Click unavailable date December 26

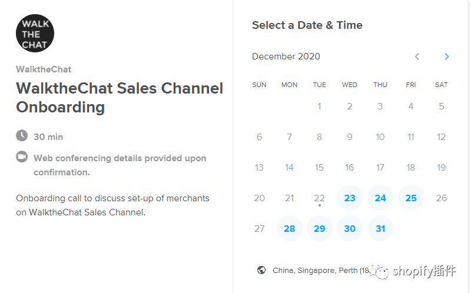pyautogui.click(x=441, y=198)
